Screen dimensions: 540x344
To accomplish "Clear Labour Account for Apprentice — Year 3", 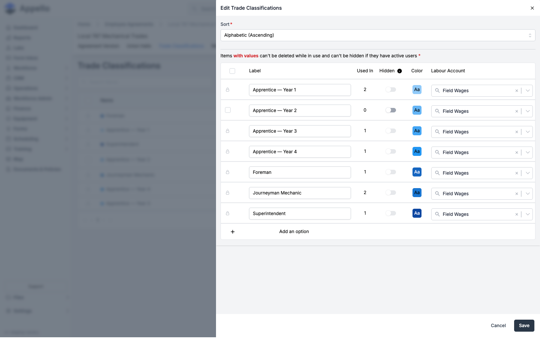I will pyautogui.click(x=517, y=132).
